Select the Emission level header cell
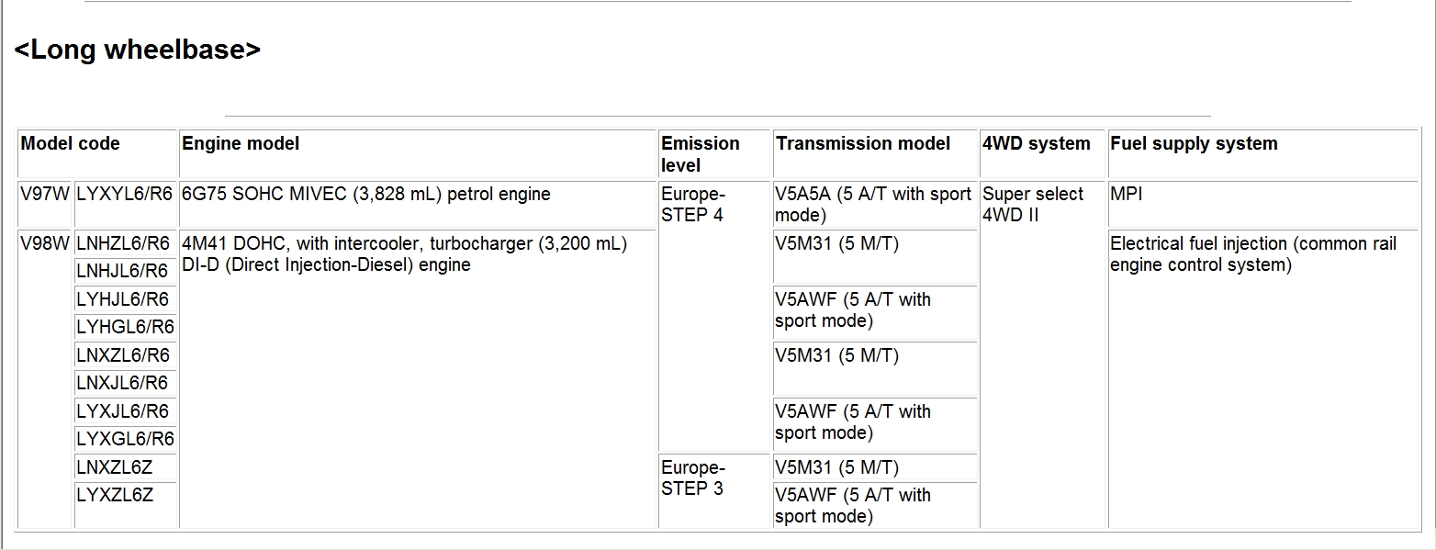This screenshot has height=550, width=1436. [x=701, y=154]
